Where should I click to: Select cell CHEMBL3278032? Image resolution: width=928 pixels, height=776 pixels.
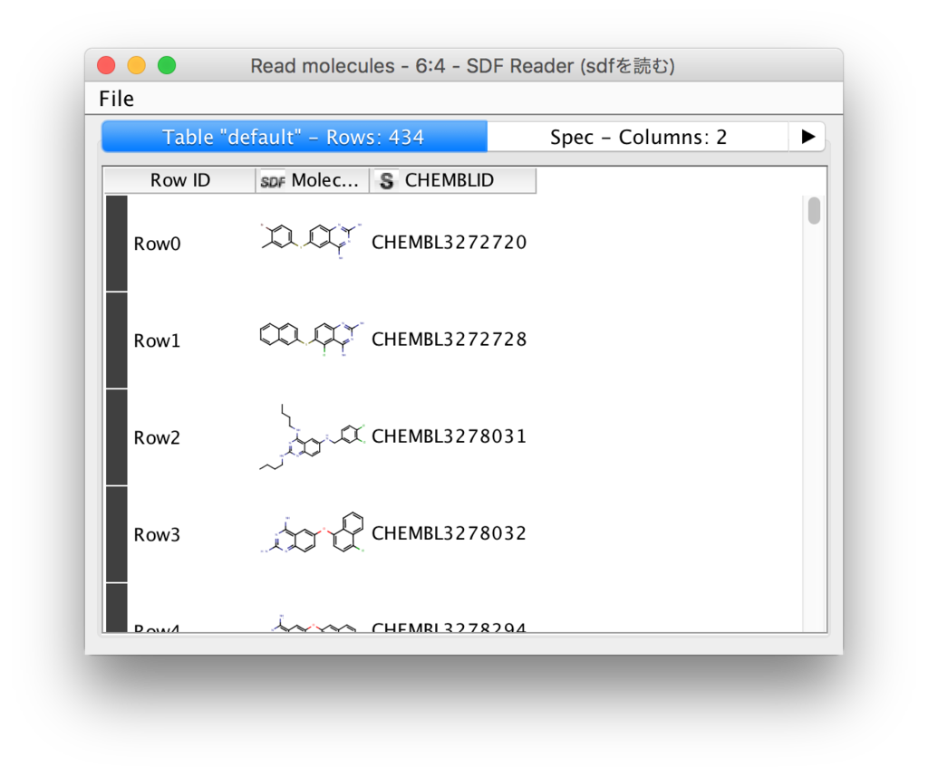coord(449,533)
